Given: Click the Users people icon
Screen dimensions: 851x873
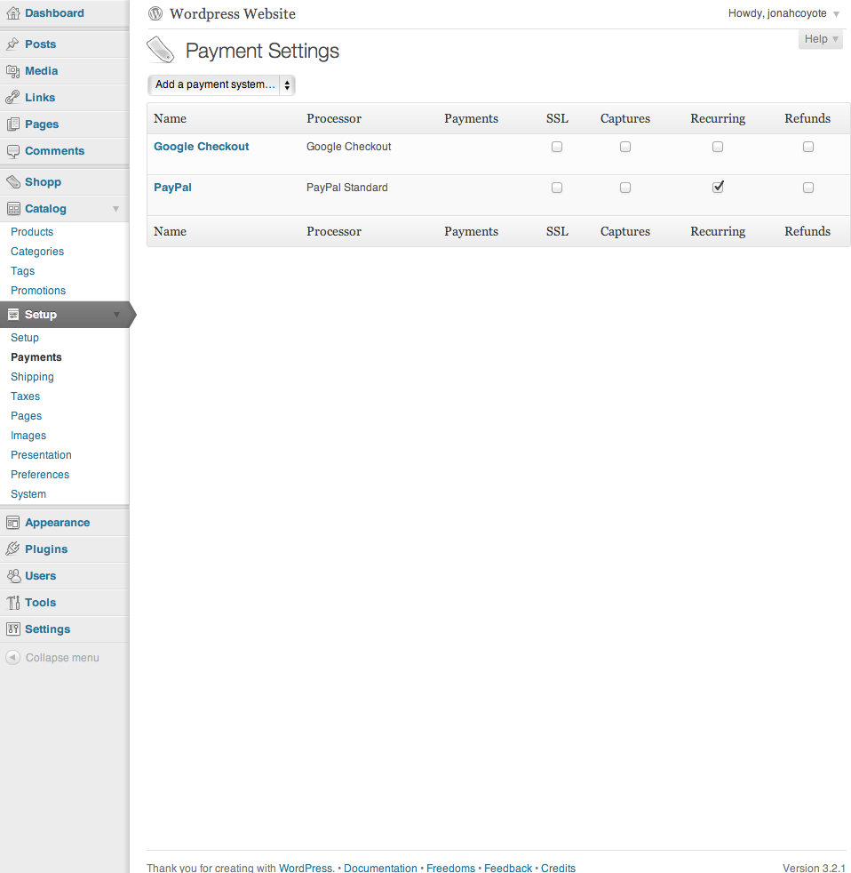Looking at the screenshot, I should (x=12, y=576).
